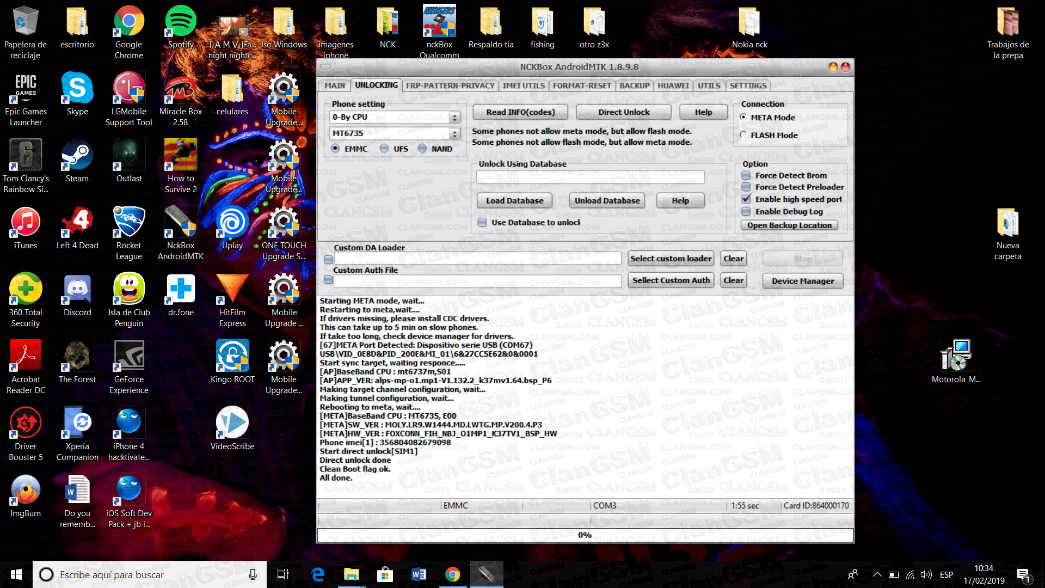The image size is (1045, 588).
Task: Toggle the Custom Auth File checkbox
Action: coord(328,279)
